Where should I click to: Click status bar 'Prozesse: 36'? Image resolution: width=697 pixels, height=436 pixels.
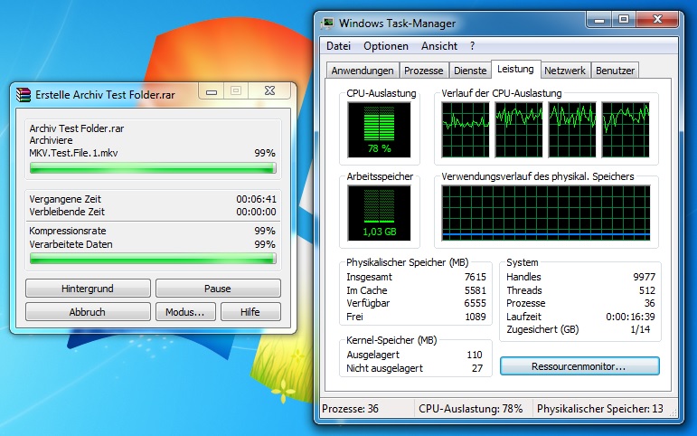point(350,409)
